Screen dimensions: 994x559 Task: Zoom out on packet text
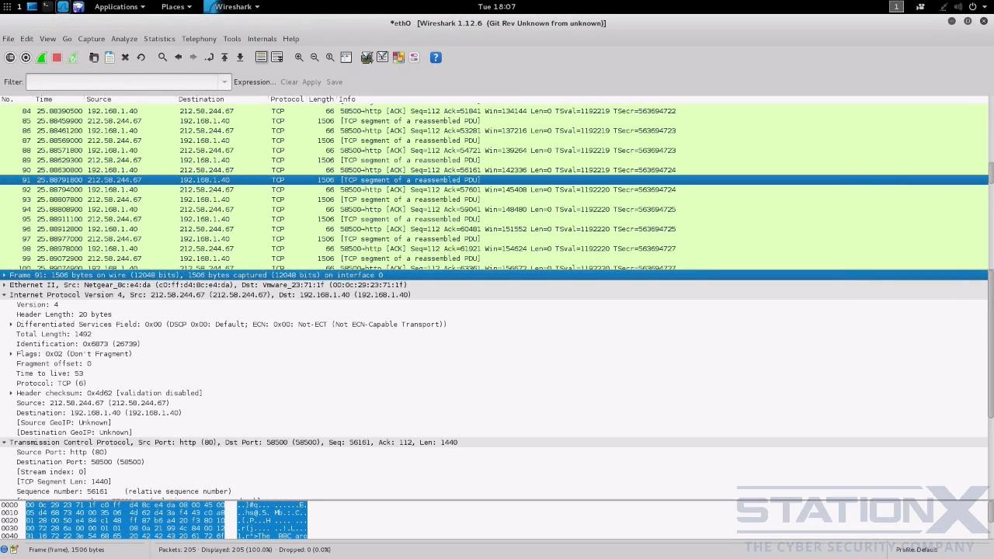(315, 57)
